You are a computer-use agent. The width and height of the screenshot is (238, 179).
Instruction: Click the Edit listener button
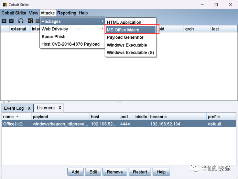tap(93, 172)
